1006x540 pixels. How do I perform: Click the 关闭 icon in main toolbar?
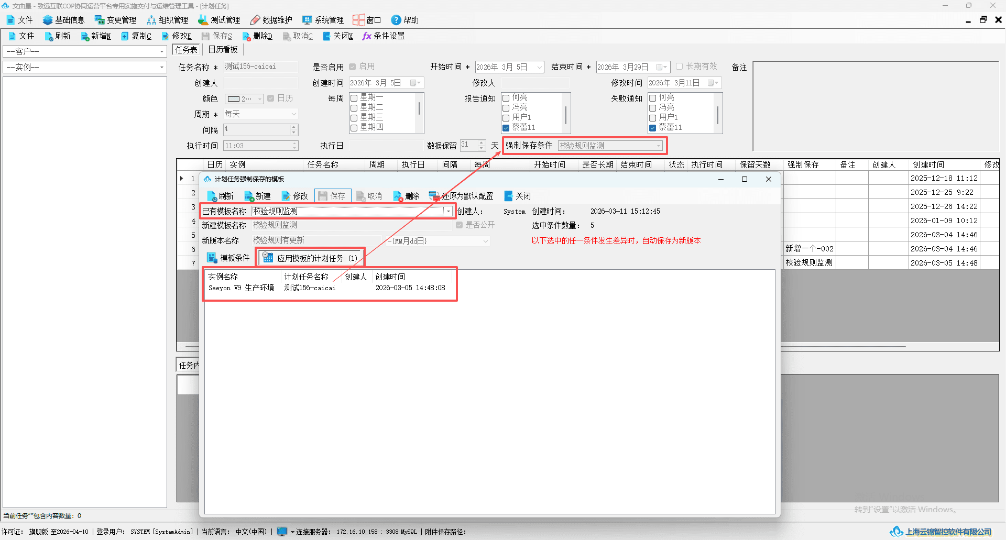[x=327, y=36]
